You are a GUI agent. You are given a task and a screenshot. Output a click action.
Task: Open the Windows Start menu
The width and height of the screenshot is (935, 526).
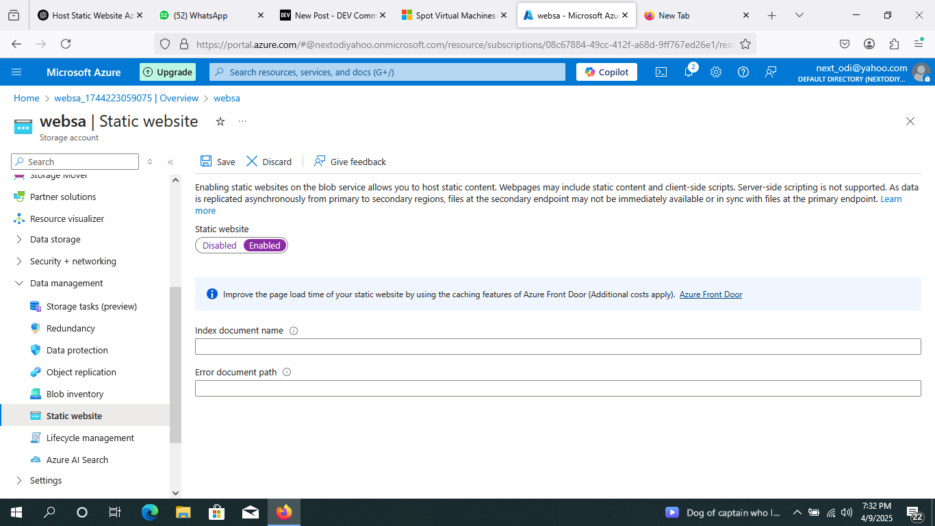[x=16, y=512]
